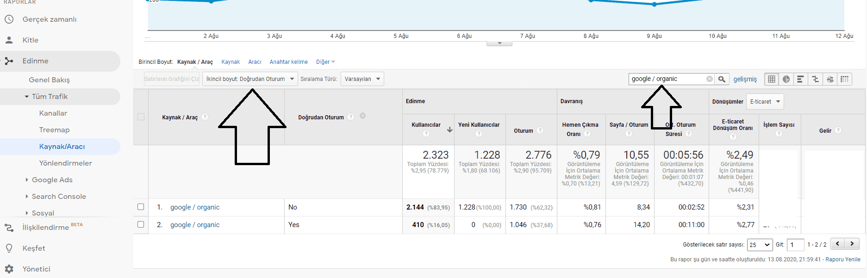867x278 pixels.
Task: Click the Git page number input field
Action: pos(795,245)
